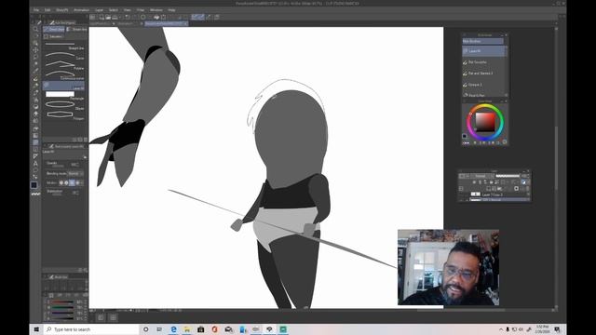This screenshot has width=596, height=335.
Task: Click the Type here to search box
Action: coord(91,329)
